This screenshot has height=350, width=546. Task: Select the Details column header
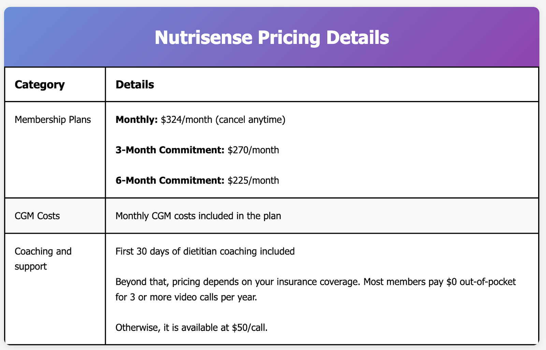(135, 85)
